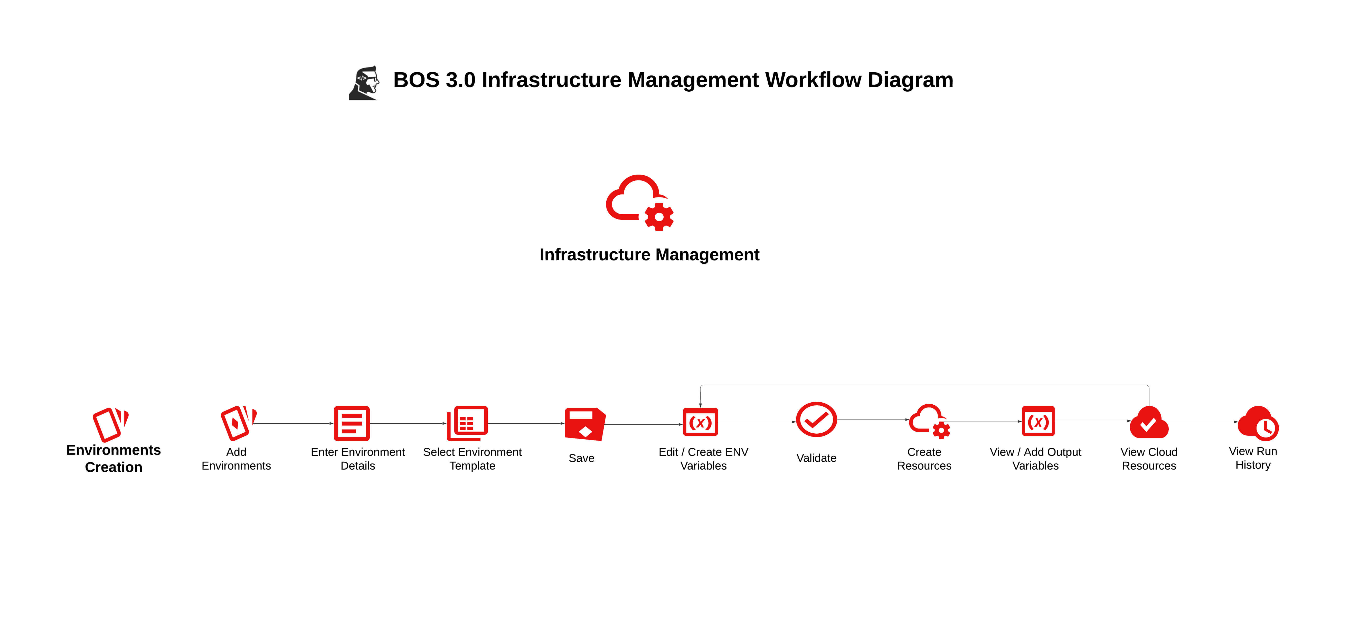Select the Environments Creation cards icon
1359x638 pixels.
(110, 424)
